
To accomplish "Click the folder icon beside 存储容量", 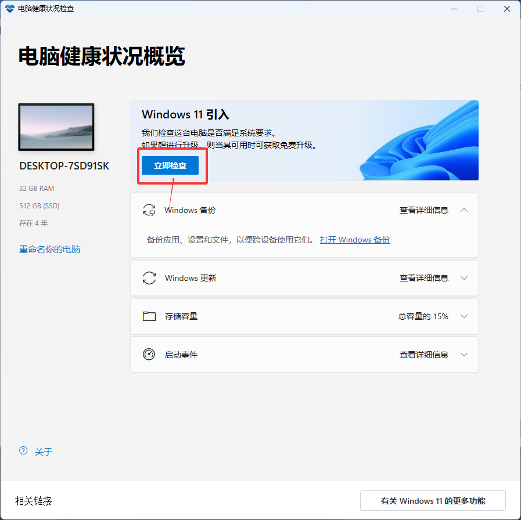I will 149,316.
